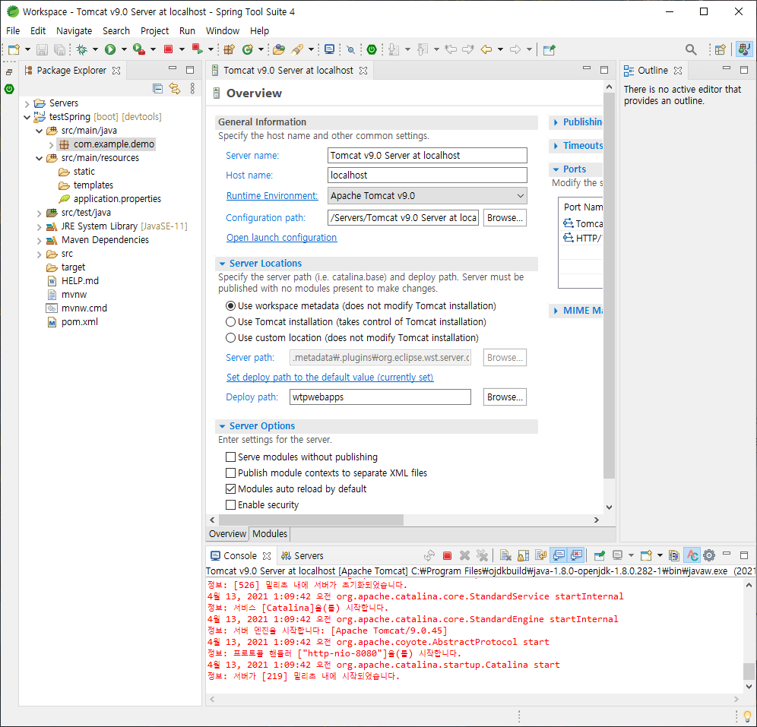Click the Console settings gear icon
Image resolution: width=757 pixels, height=727 pixels.
(x=708, y=556)
